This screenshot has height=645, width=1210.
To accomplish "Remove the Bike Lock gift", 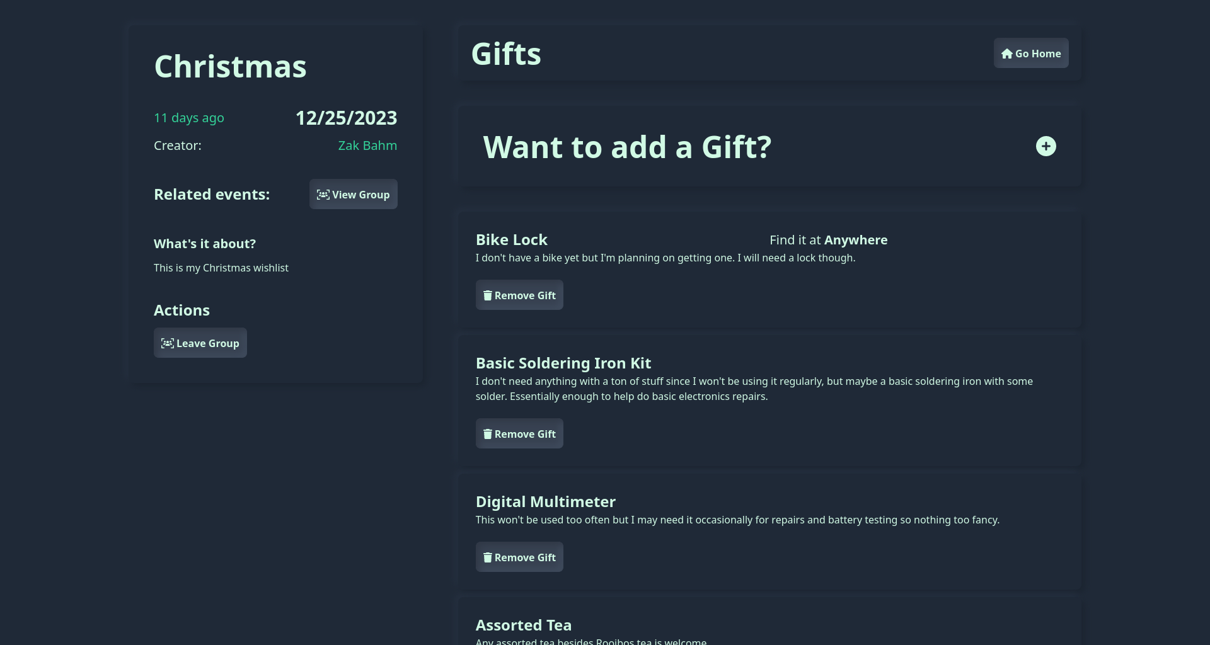I will point(519,295).
